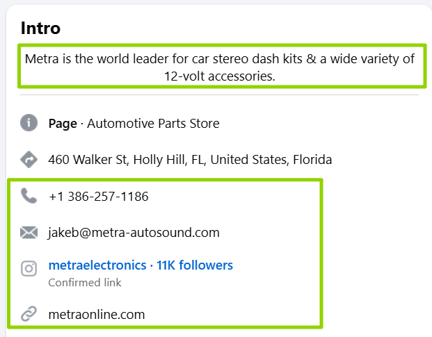The height and width of the screenshot is (337, 432).
Task: Click the 12-volt accessories line of the description
Action: 219,76
